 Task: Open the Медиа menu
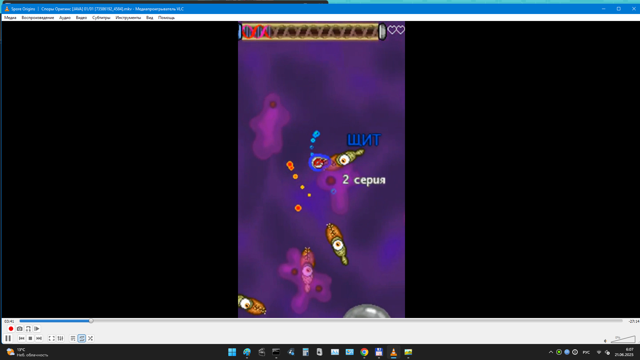(x=10, y=18)
